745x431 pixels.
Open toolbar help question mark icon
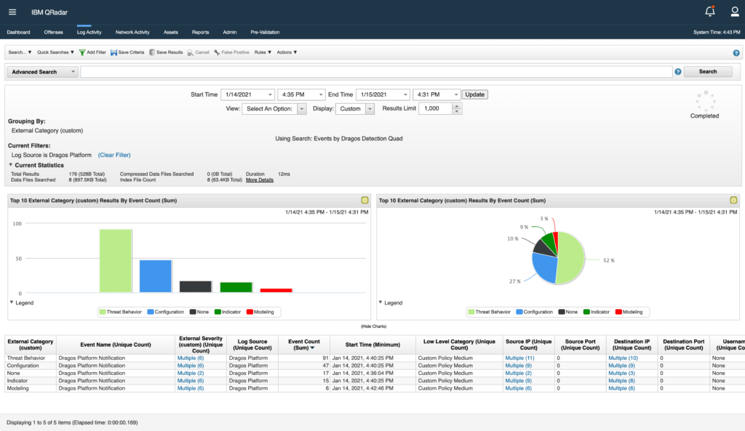pos(736,53)
